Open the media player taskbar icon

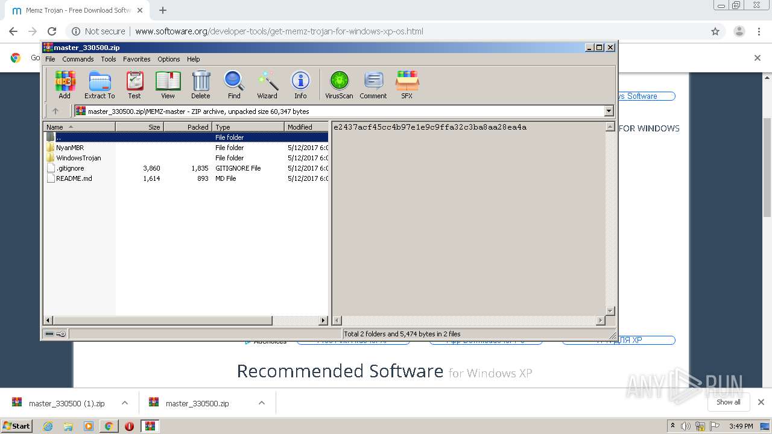pos(89,426)
